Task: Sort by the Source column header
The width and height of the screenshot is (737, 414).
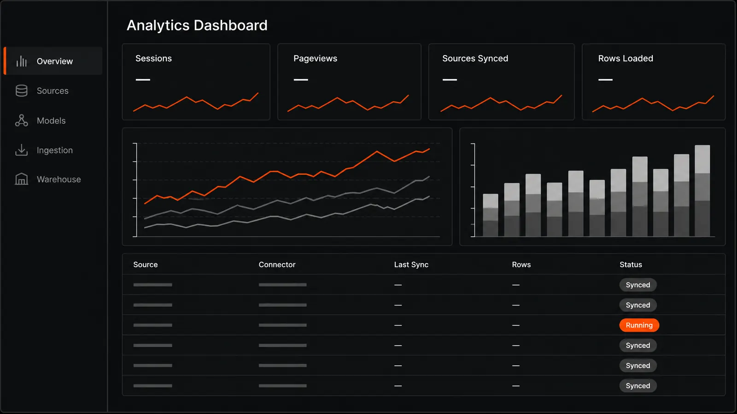Action: point(146,264)
